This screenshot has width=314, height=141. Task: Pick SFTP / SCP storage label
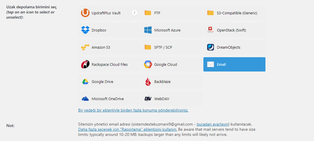point(163,47)
